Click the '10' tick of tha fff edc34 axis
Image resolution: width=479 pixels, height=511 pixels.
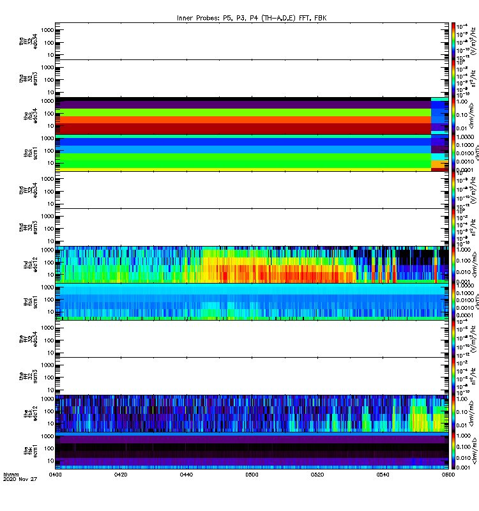[x=50, y=55]
